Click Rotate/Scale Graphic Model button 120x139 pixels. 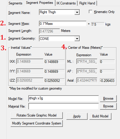37,115
